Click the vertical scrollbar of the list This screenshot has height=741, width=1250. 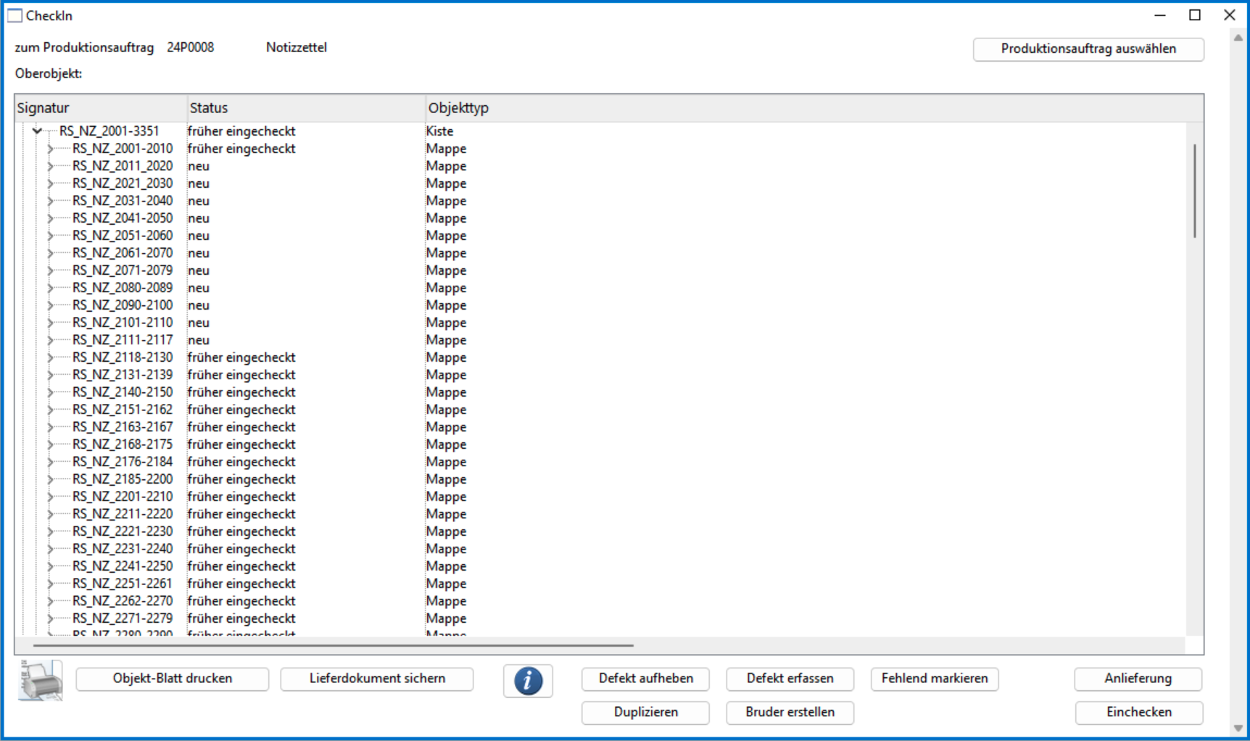coord(1194,191)
